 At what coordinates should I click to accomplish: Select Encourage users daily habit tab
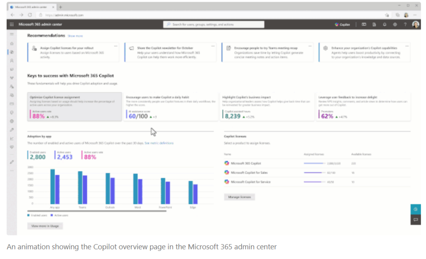171,107
